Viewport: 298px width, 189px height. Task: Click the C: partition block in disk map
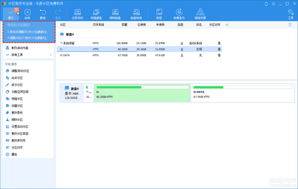142,92
